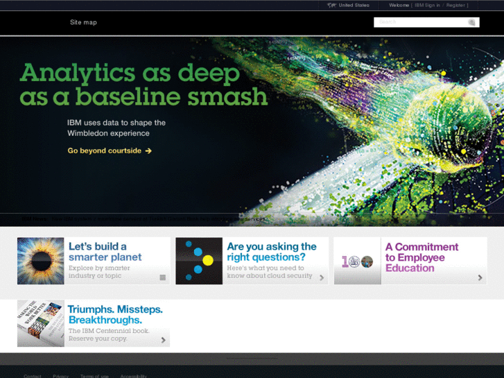Click the search magnifier icon
504x378 pixels.
(x=471, y=22)
